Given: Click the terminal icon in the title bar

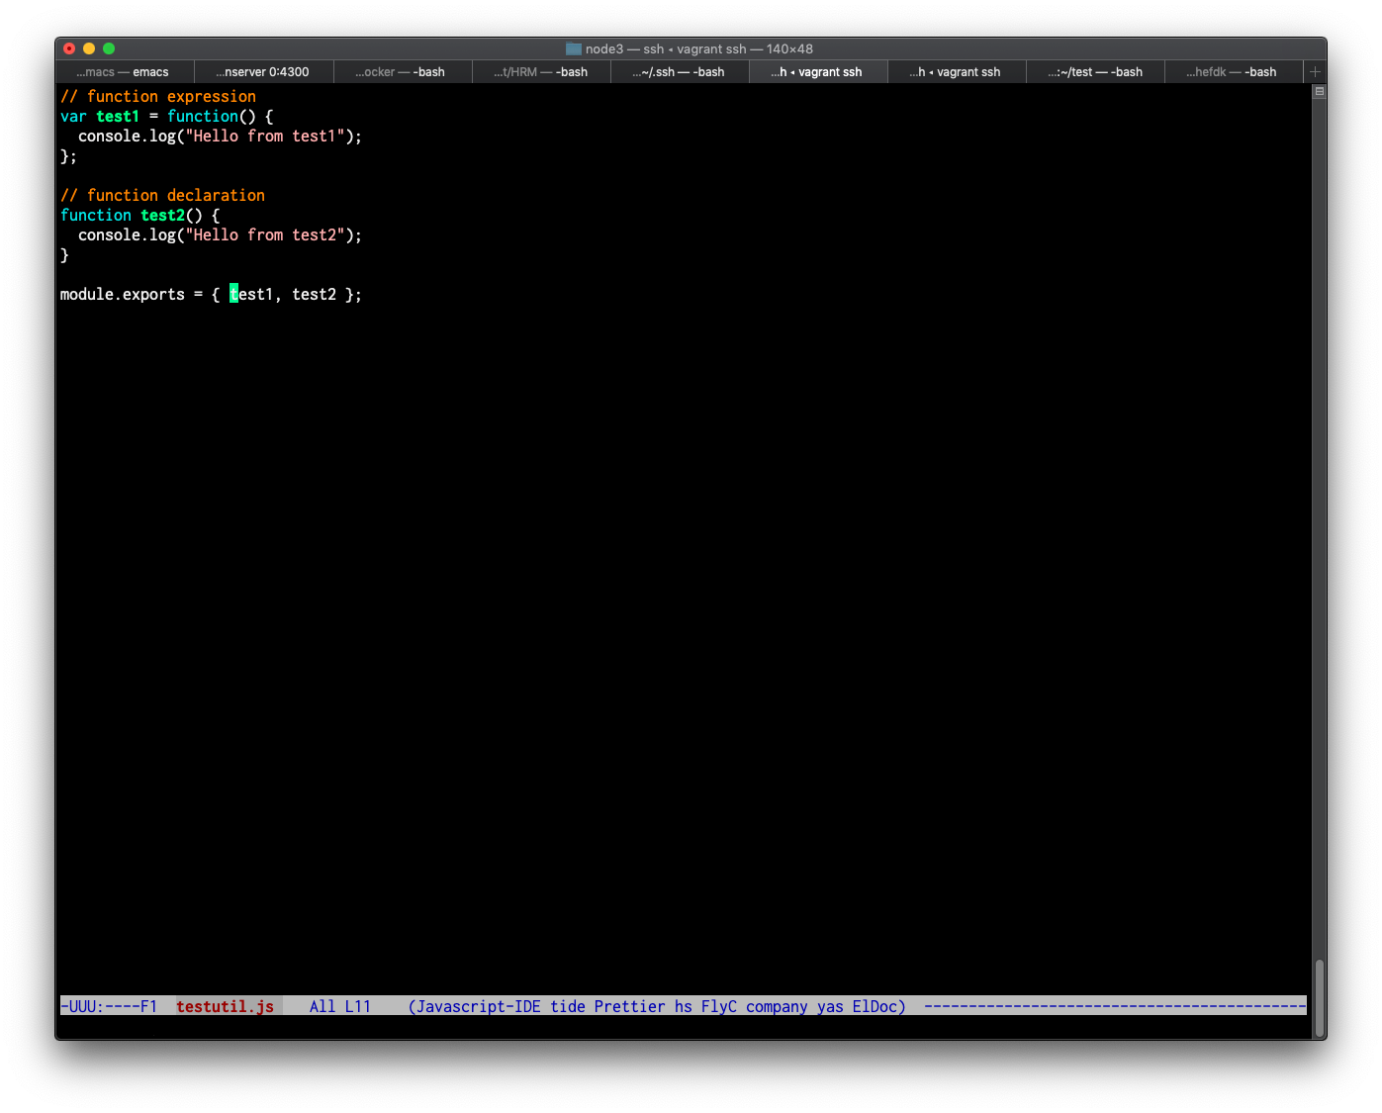Looking at the screenshot, I should [x=572, y=47].
